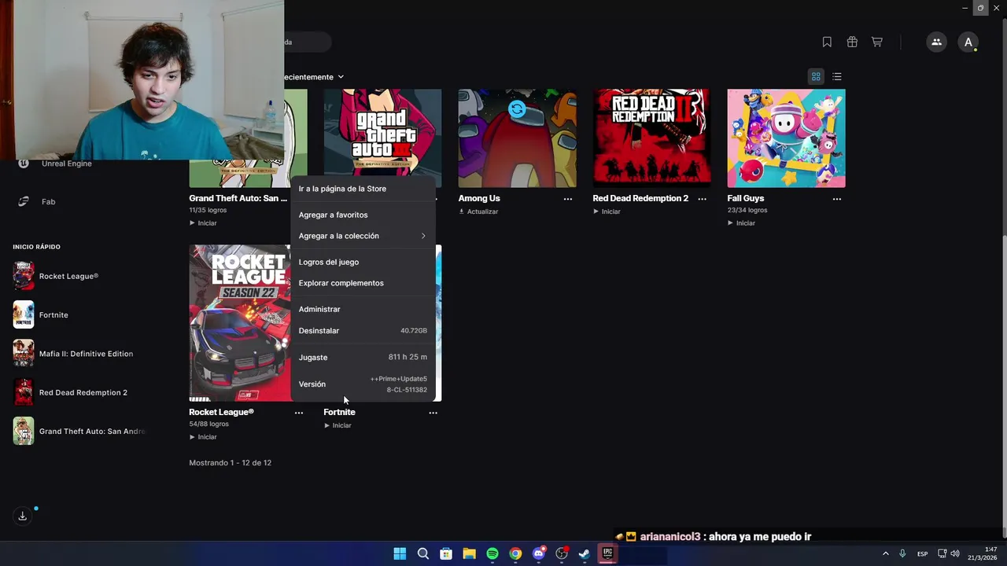Screen dimensions: 1007x566
Task: Switch library to grid view
Action: [x=816, y=76]
